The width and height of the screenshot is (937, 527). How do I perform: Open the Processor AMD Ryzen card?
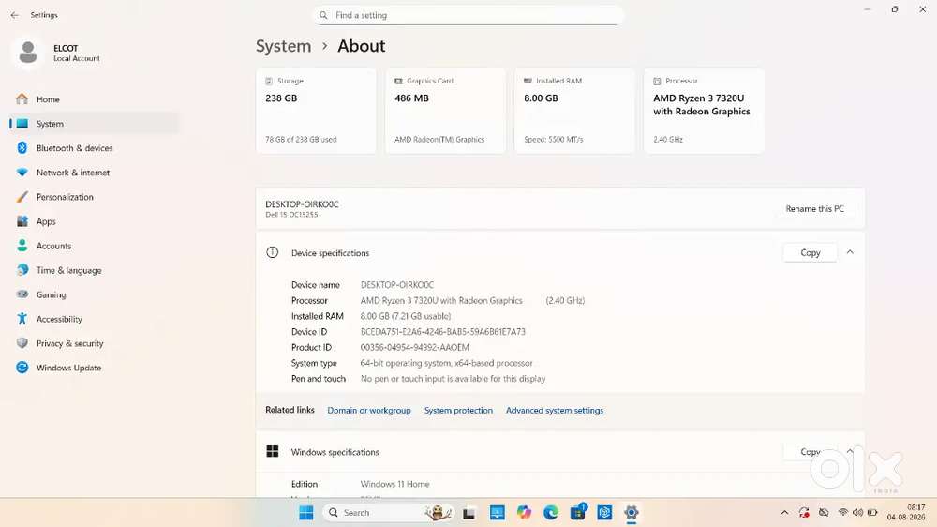[704, 111]
